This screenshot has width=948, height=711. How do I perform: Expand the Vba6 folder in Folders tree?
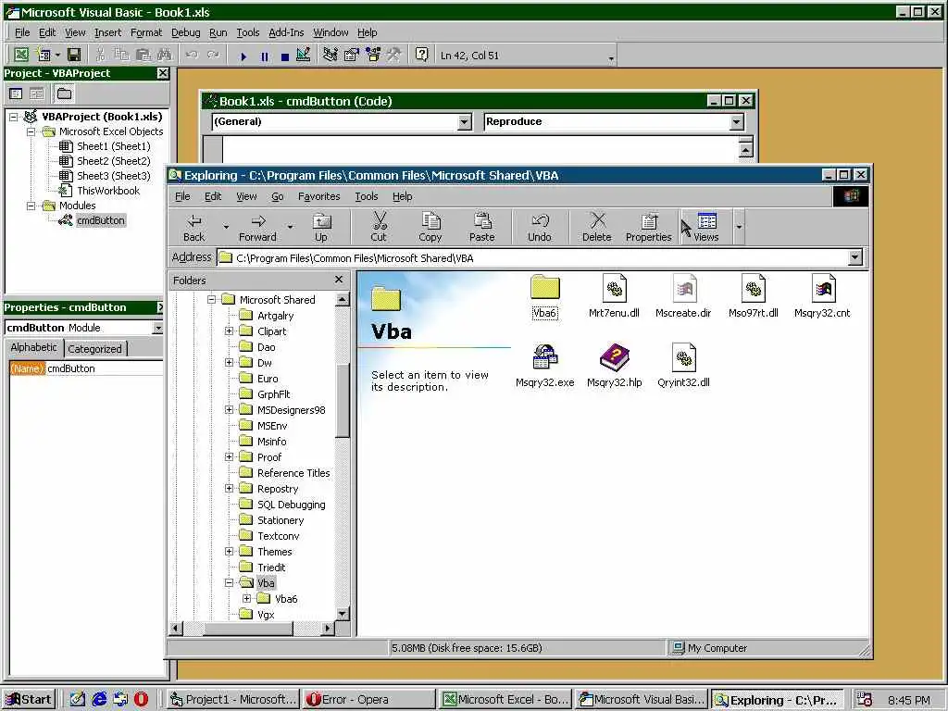click(246, 599)
